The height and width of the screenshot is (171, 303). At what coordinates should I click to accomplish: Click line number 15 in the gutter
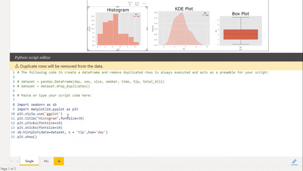(13, 137)
